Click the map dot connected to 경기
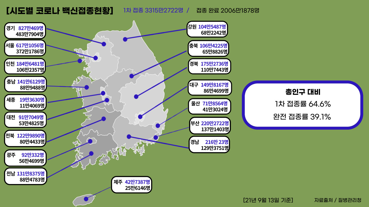Screen dimensions: 369x207 (x=104, y=44)
